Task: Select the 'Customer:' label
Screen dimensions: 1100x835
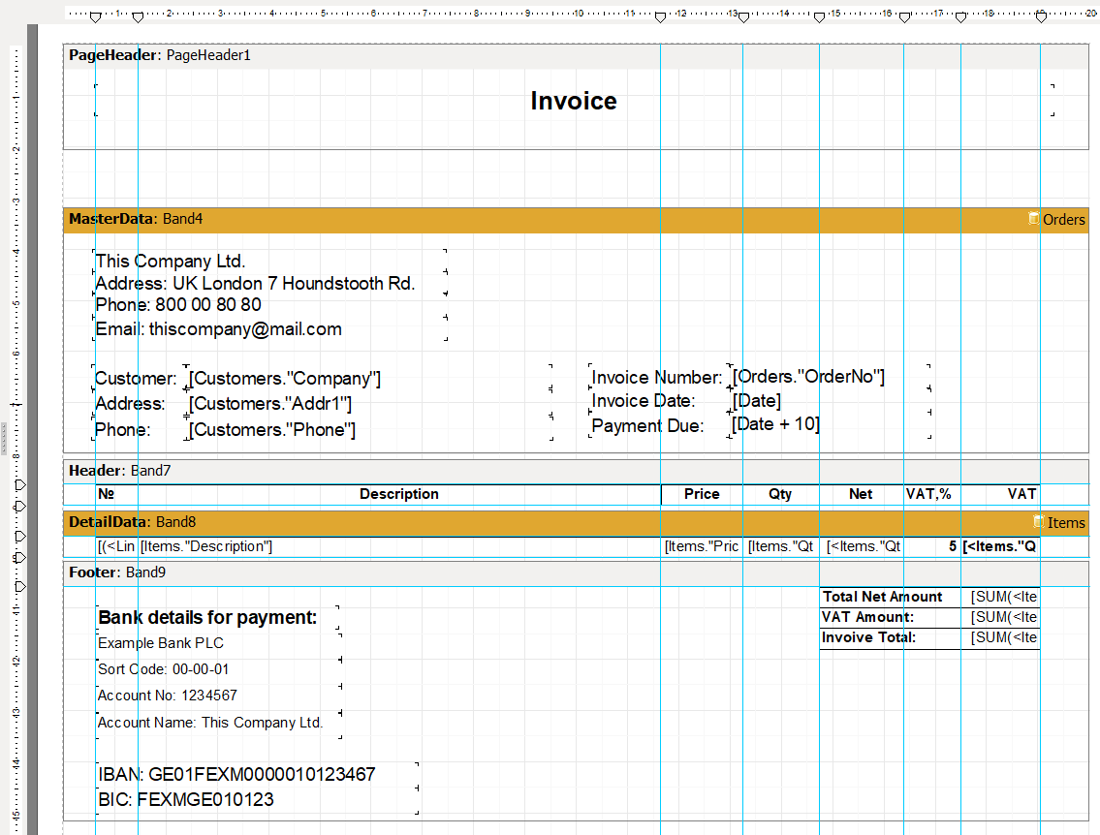Action: point(136,379)
